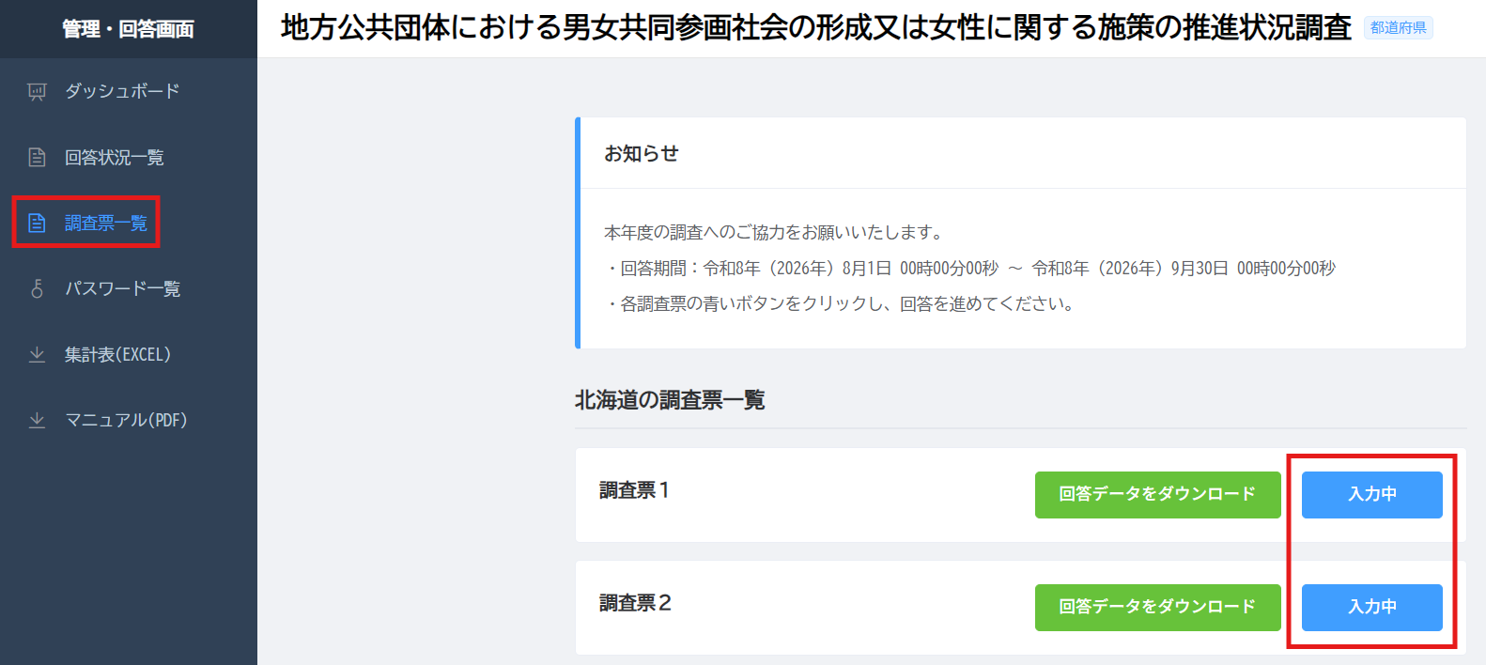
Task: Click the 調査票1 row title
Action: (x=634, y=490)
